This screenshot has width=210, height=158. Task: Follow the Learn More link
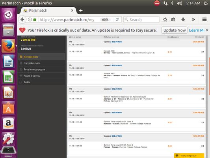point(197,30)
